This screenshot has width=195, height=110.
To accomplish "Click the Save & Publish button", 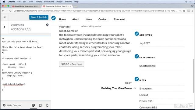I will tap(39, 17).
